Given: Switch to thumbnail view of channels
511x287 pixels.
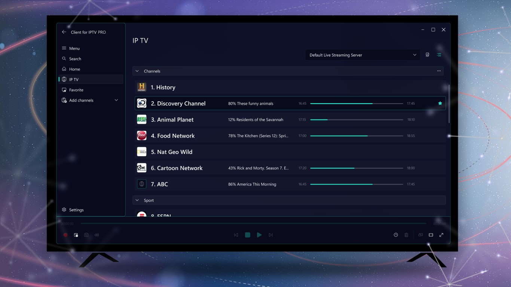Looking at the screenshot, I should 428,55.
